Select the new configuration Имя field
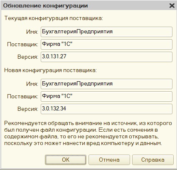This screenshot has width=177, height=170. click(x=106, y=84)
